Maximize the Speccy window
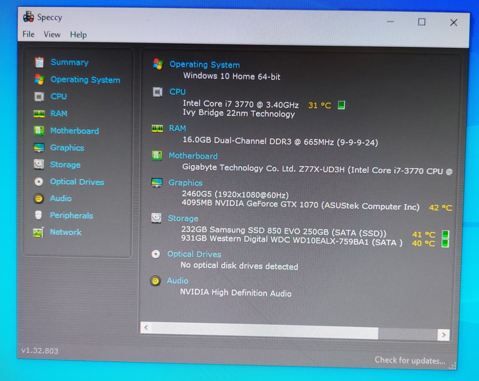 [422, 22]
